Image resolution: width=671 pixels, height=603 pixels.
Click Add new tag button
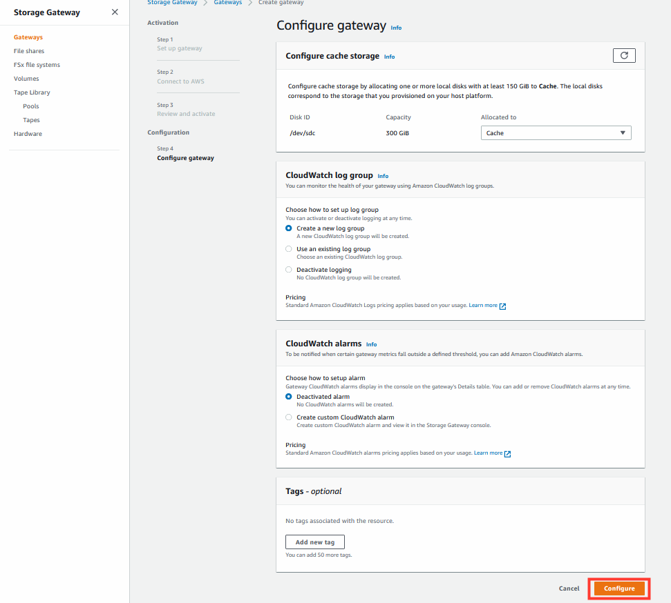(x=315, y=542)
